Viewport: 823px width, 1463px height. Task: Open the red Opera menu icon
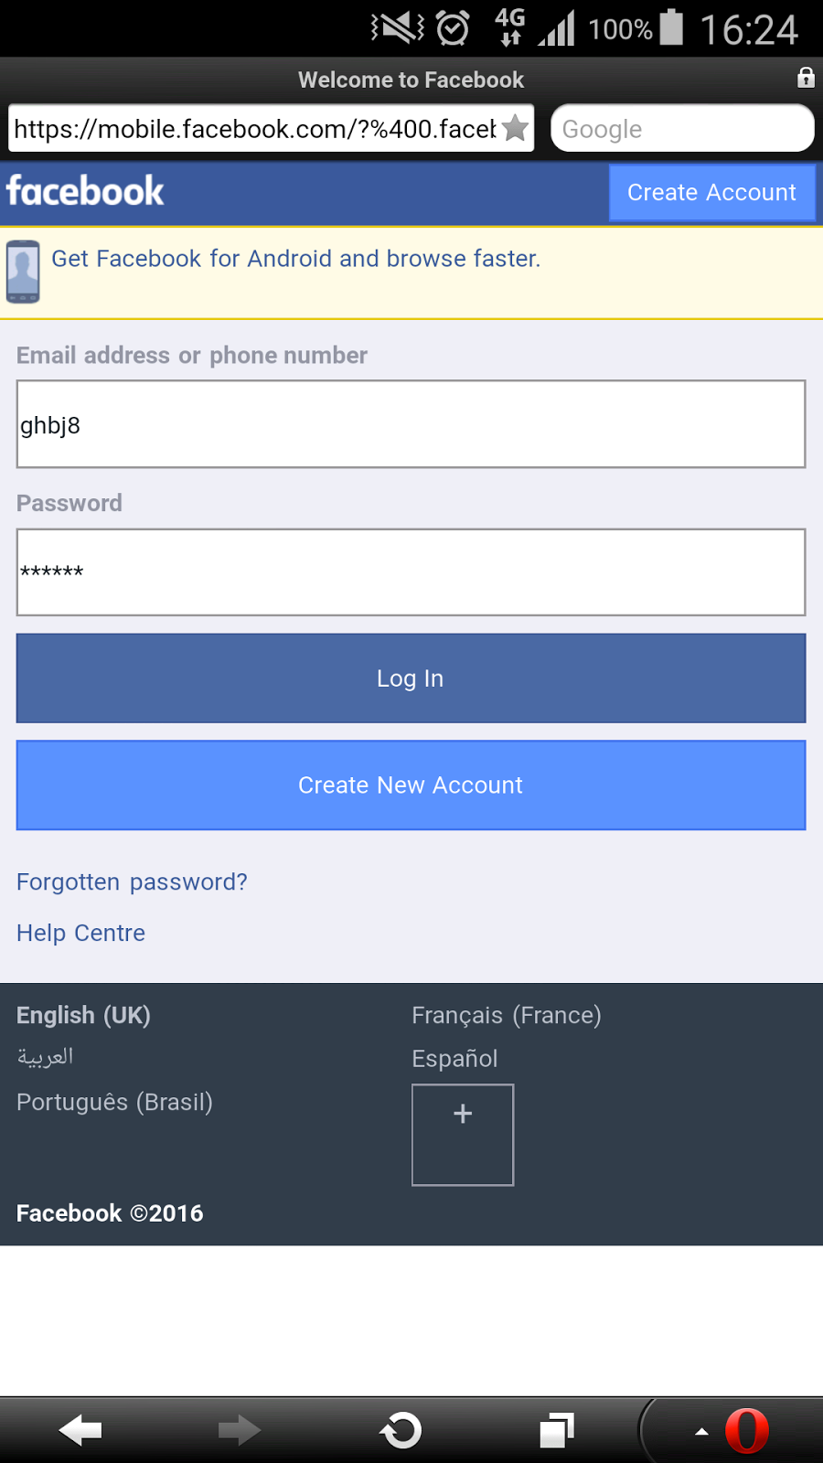coord(746,1431)
